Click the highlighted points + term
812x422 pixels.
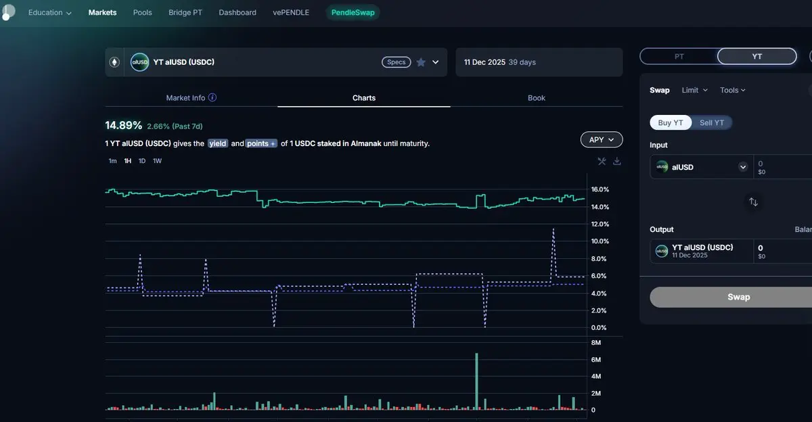(x=261, y=143)
